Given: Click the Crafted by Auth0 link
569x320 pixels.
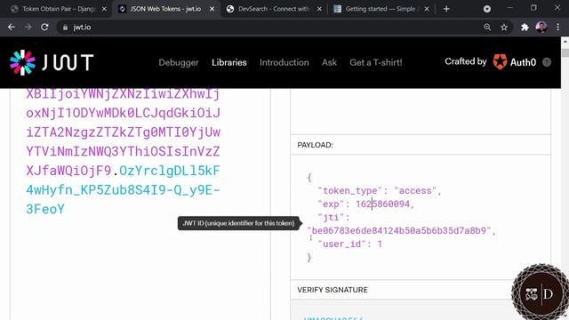Looking at the screenshot, I should coord(490,62).
